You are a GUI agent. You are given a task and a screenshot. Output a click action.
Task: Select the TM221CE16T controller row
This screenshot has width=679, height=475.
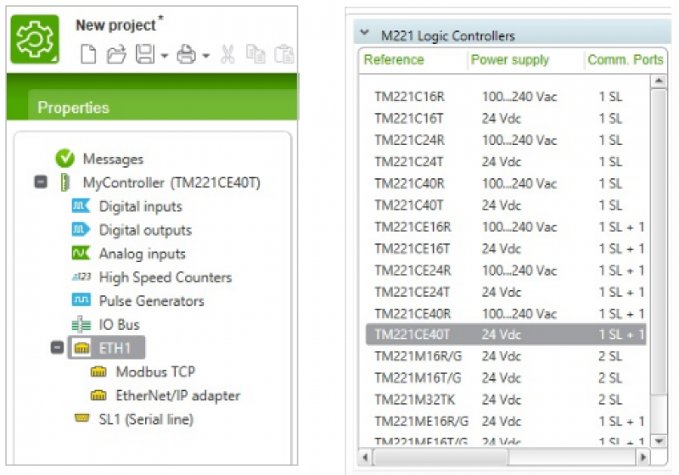pos(507,249)
